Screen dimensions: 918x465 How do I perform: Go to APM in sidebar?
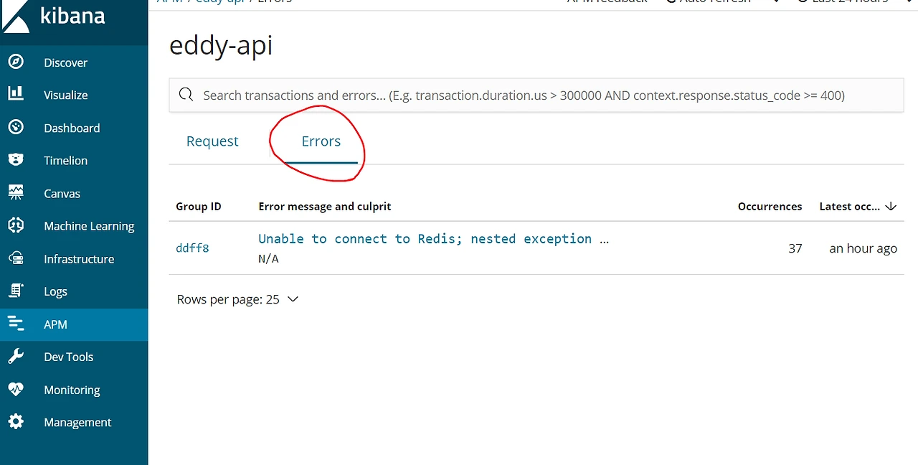pyautogui.click(x=55, y=324)
